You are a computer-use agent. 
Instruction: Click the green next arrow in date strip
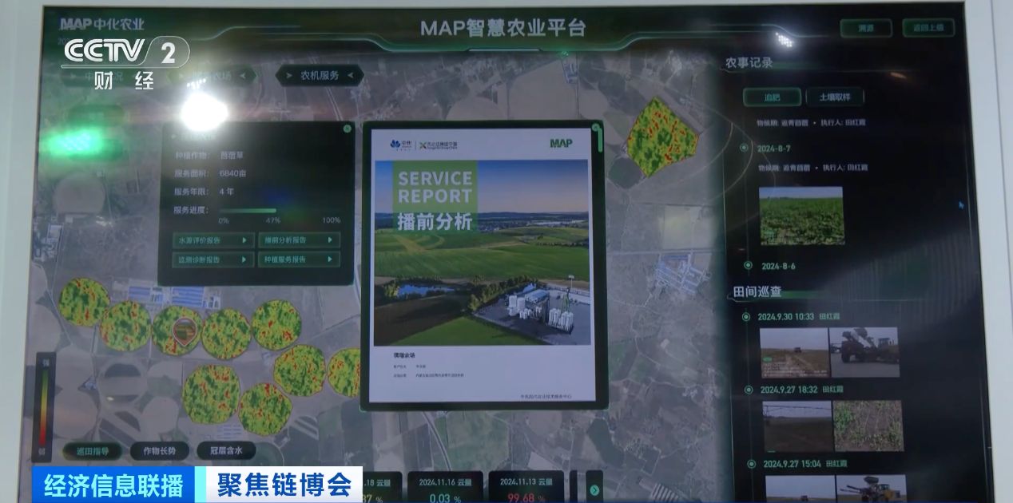click(x=594, y=489)
